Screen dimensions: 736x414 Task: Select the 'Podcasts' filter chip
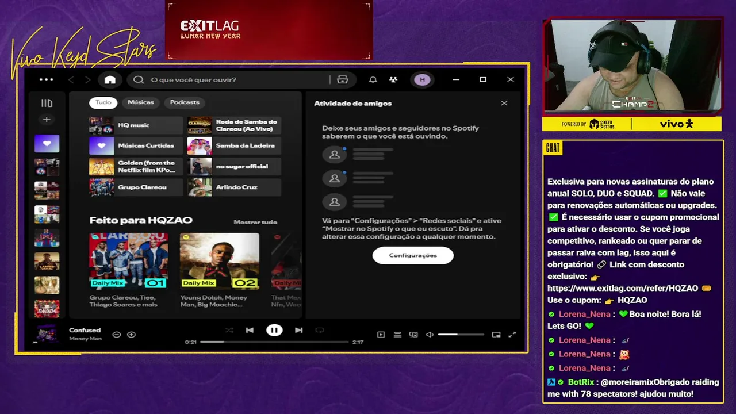point(185,102)
